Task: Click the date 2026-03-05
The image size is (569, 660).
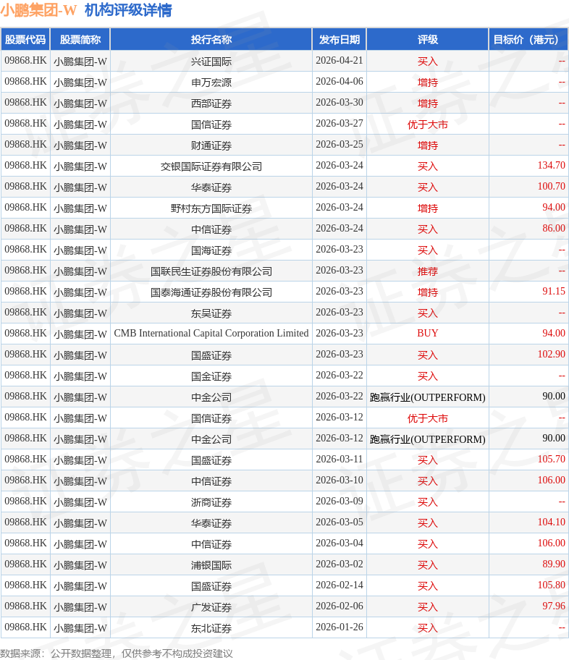Action: point(339,522)
